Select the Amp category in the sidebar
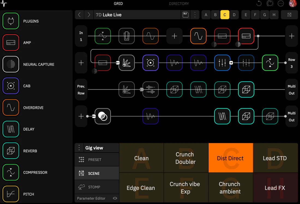 point(11,43)
